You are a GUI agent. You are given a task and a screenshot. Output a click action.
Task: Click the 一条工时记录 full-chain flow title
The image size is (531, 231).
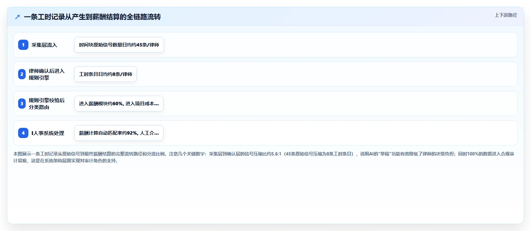(x=92, y=17)
